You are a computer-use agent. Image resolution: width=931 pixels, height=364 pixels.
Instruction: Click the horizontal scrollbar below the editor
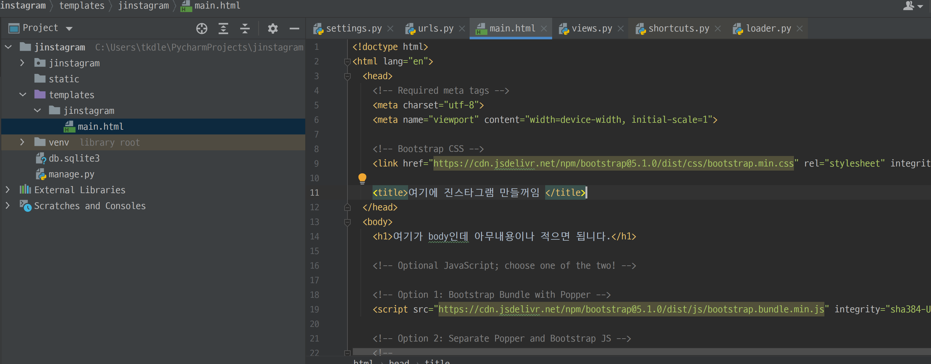tap(642, 351)
